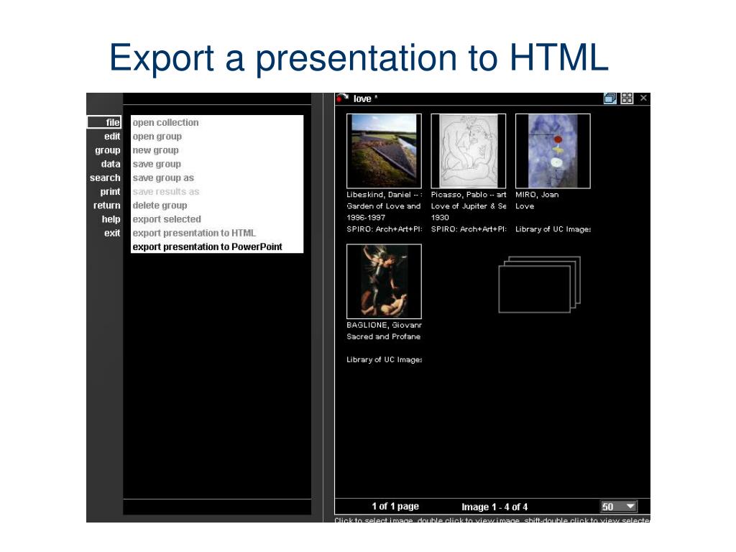Click the 'MIRO, Joan' caption text
Image resolution: width=736 pixels, height=552 pixels.
point(537,194)
